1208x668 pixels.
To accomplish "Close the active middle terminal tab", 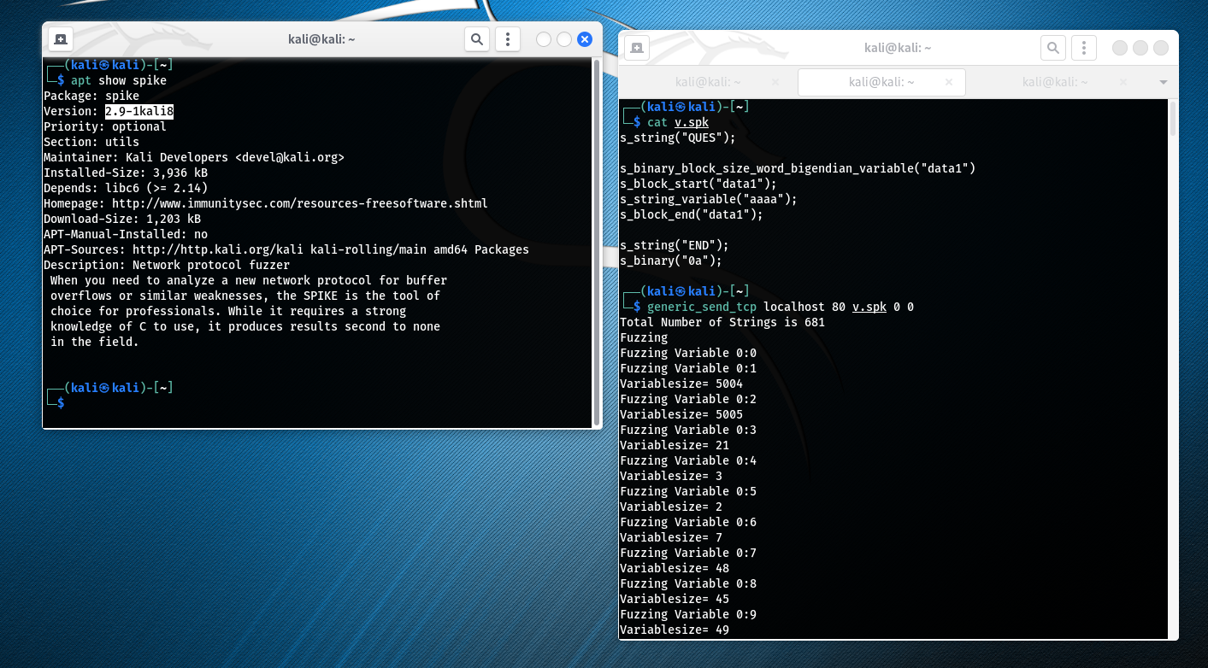I will point(949,82).
